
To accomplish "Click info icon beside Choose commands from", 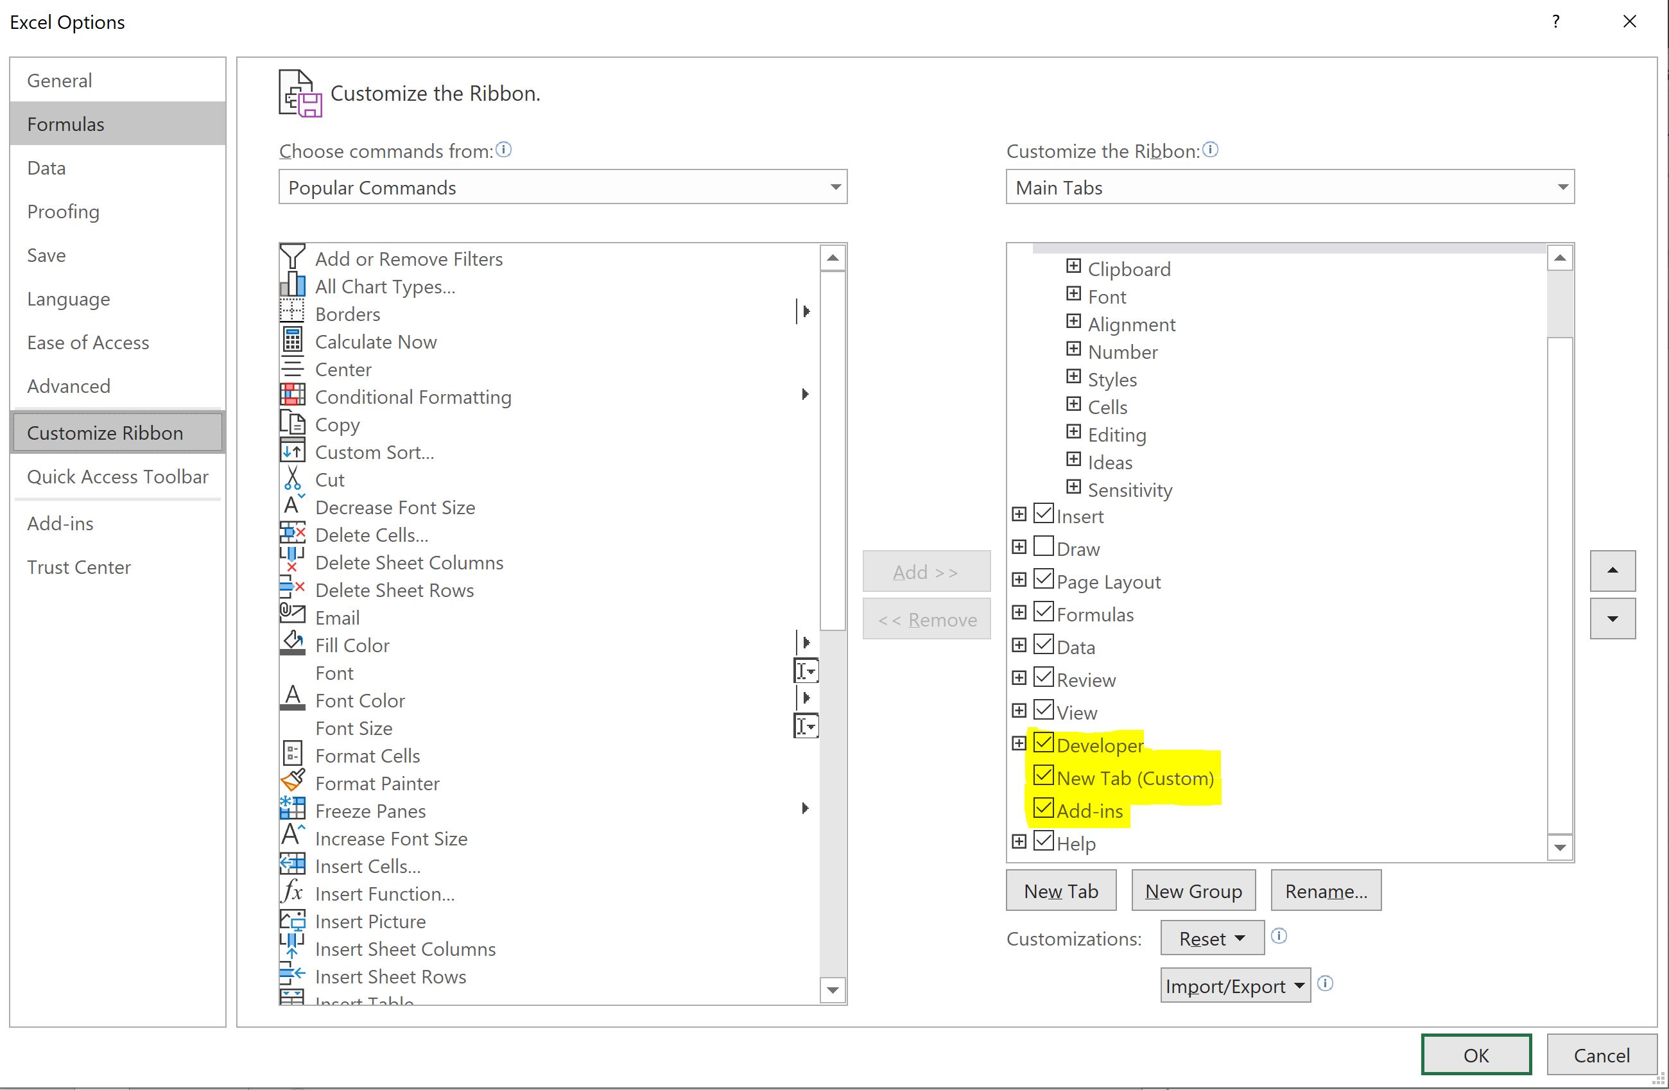I will [x=503, y=150].
